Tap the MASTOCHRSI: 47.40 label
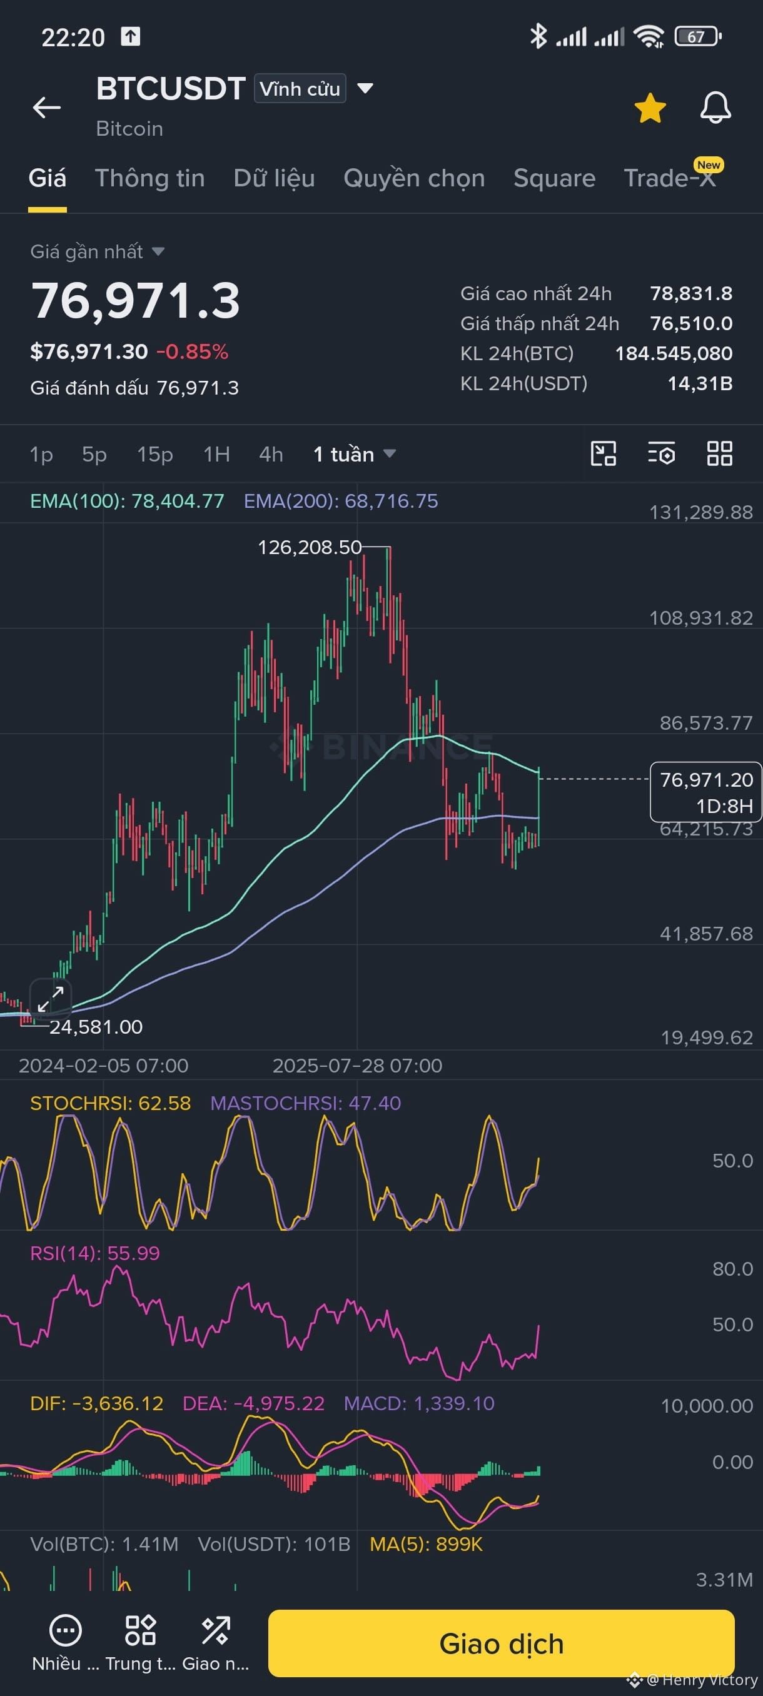The width and height of the screenshot is (763, 1696). coord(305,1103)
